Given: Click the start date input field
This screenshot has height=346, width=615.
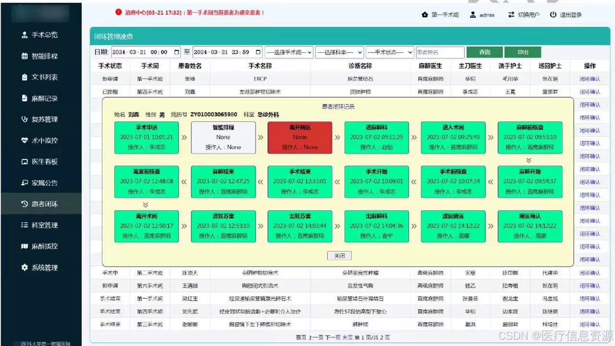Looking at the screenshot, I should tap(146, 52).
